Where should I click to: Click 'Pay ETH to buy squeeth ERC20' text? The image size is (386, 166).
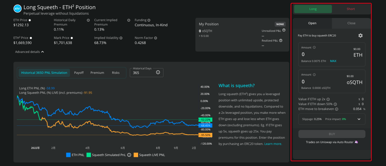(x=317, y=35)
